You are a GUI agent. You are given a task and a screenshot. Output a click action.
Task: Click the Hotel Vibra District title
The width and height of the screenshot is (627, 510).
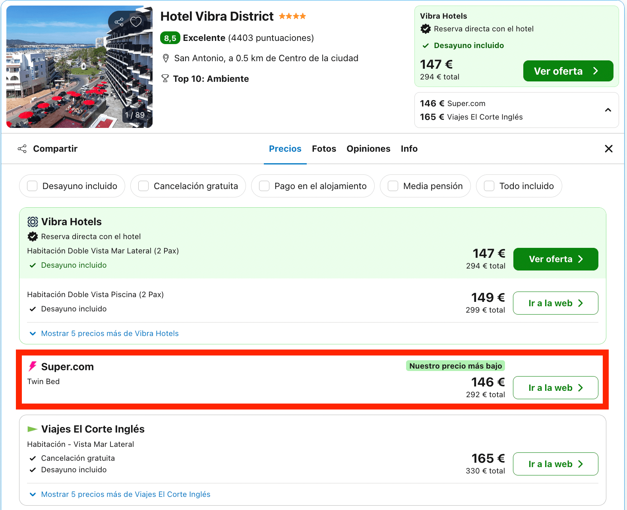coord(217,16)
